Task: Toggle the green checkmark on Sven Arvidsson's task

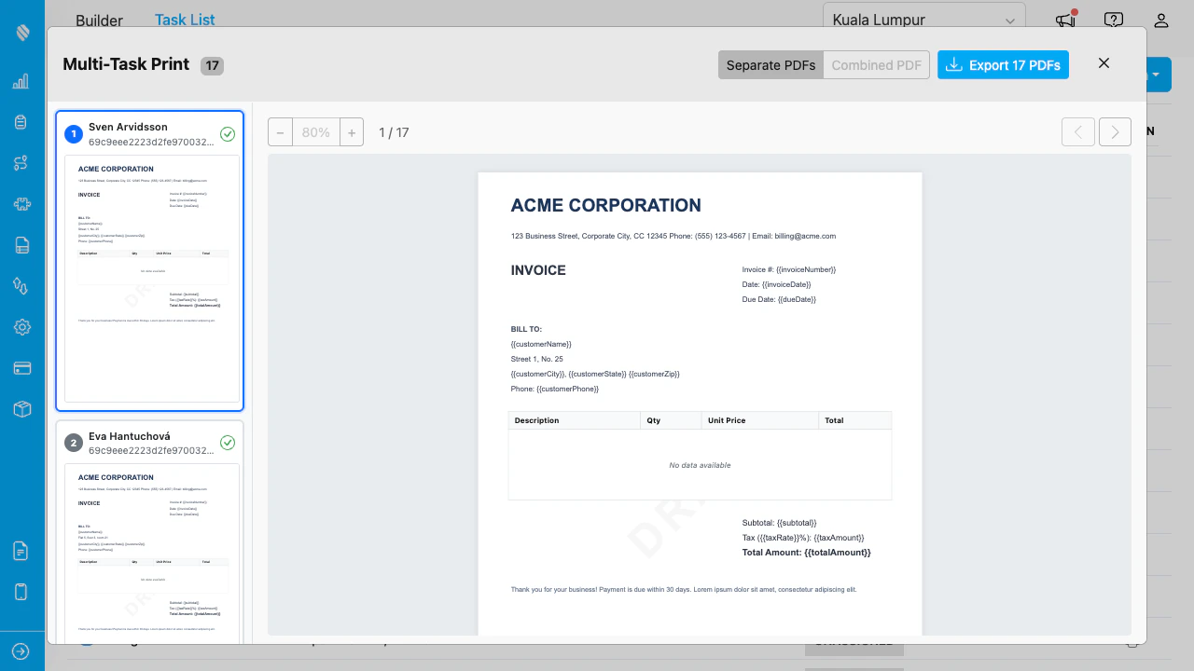Action: click(x=228, y=134)
